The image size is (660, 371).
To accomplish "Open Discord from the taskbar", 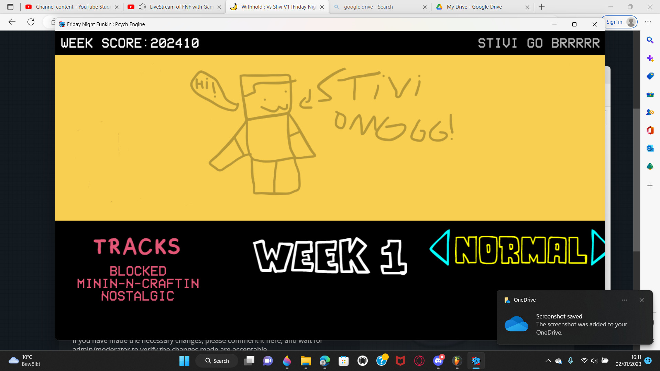I will (438, 361).
